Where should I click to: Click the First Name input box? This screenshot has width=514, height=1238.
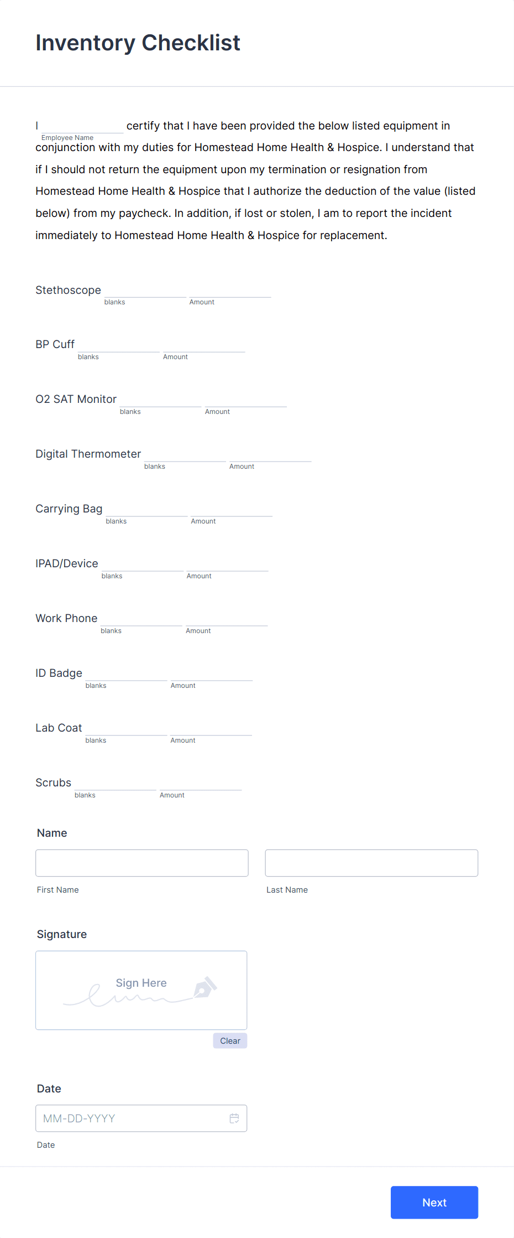141,862
